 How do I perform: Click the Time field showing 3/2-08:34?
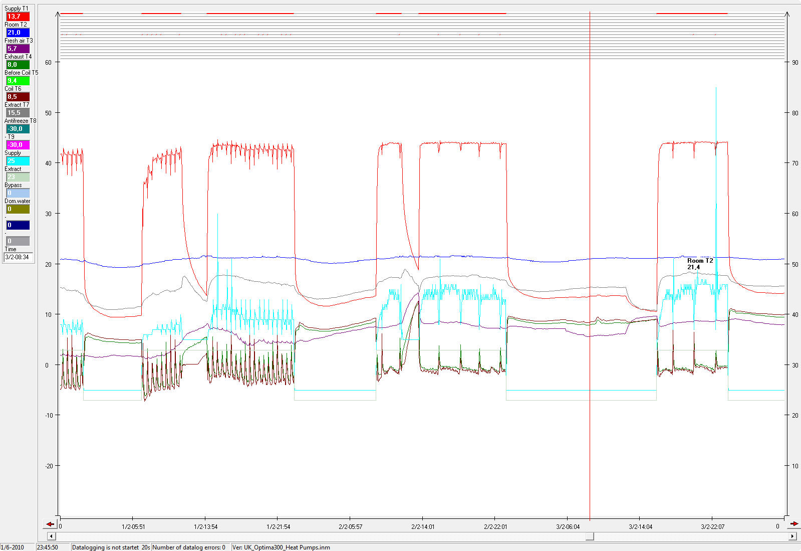[18, 257]
